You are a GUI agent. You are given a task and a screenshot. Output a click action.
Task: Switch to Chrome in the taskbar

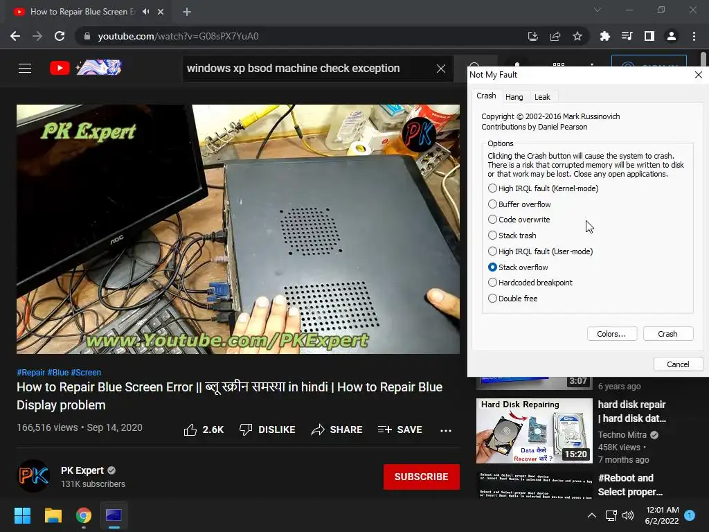(84, 515)
